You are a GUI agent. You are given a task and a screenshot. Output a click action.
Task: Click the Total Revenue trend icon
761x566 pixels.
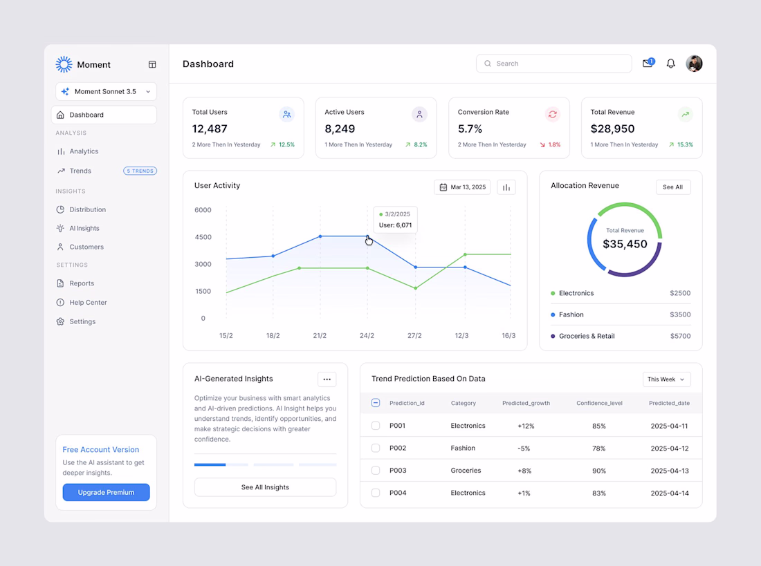pyautogui.click(x=686, y=115)
